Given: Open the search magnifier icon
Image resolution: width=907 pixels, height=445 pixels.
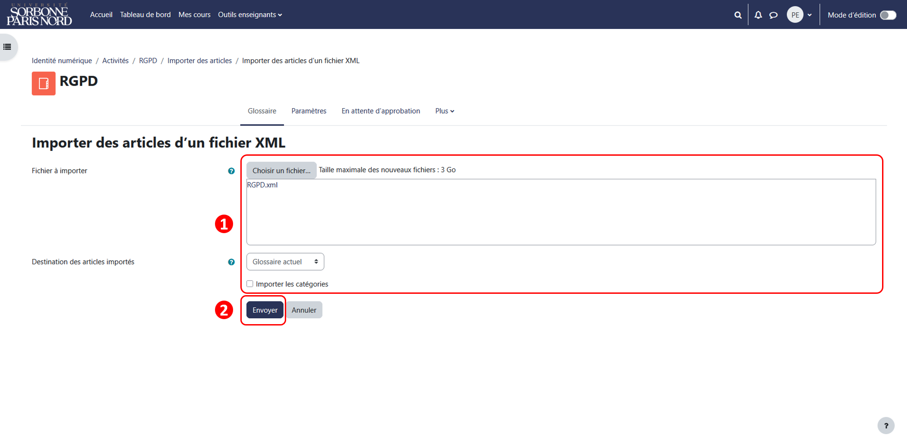Looking at the screenshot, I should coord(738,15).
